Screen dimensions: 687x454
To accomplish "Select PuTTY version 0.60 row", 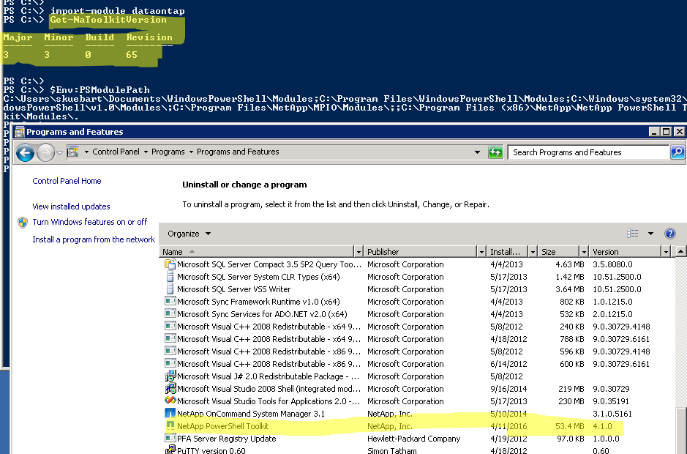I will (418, 450).
